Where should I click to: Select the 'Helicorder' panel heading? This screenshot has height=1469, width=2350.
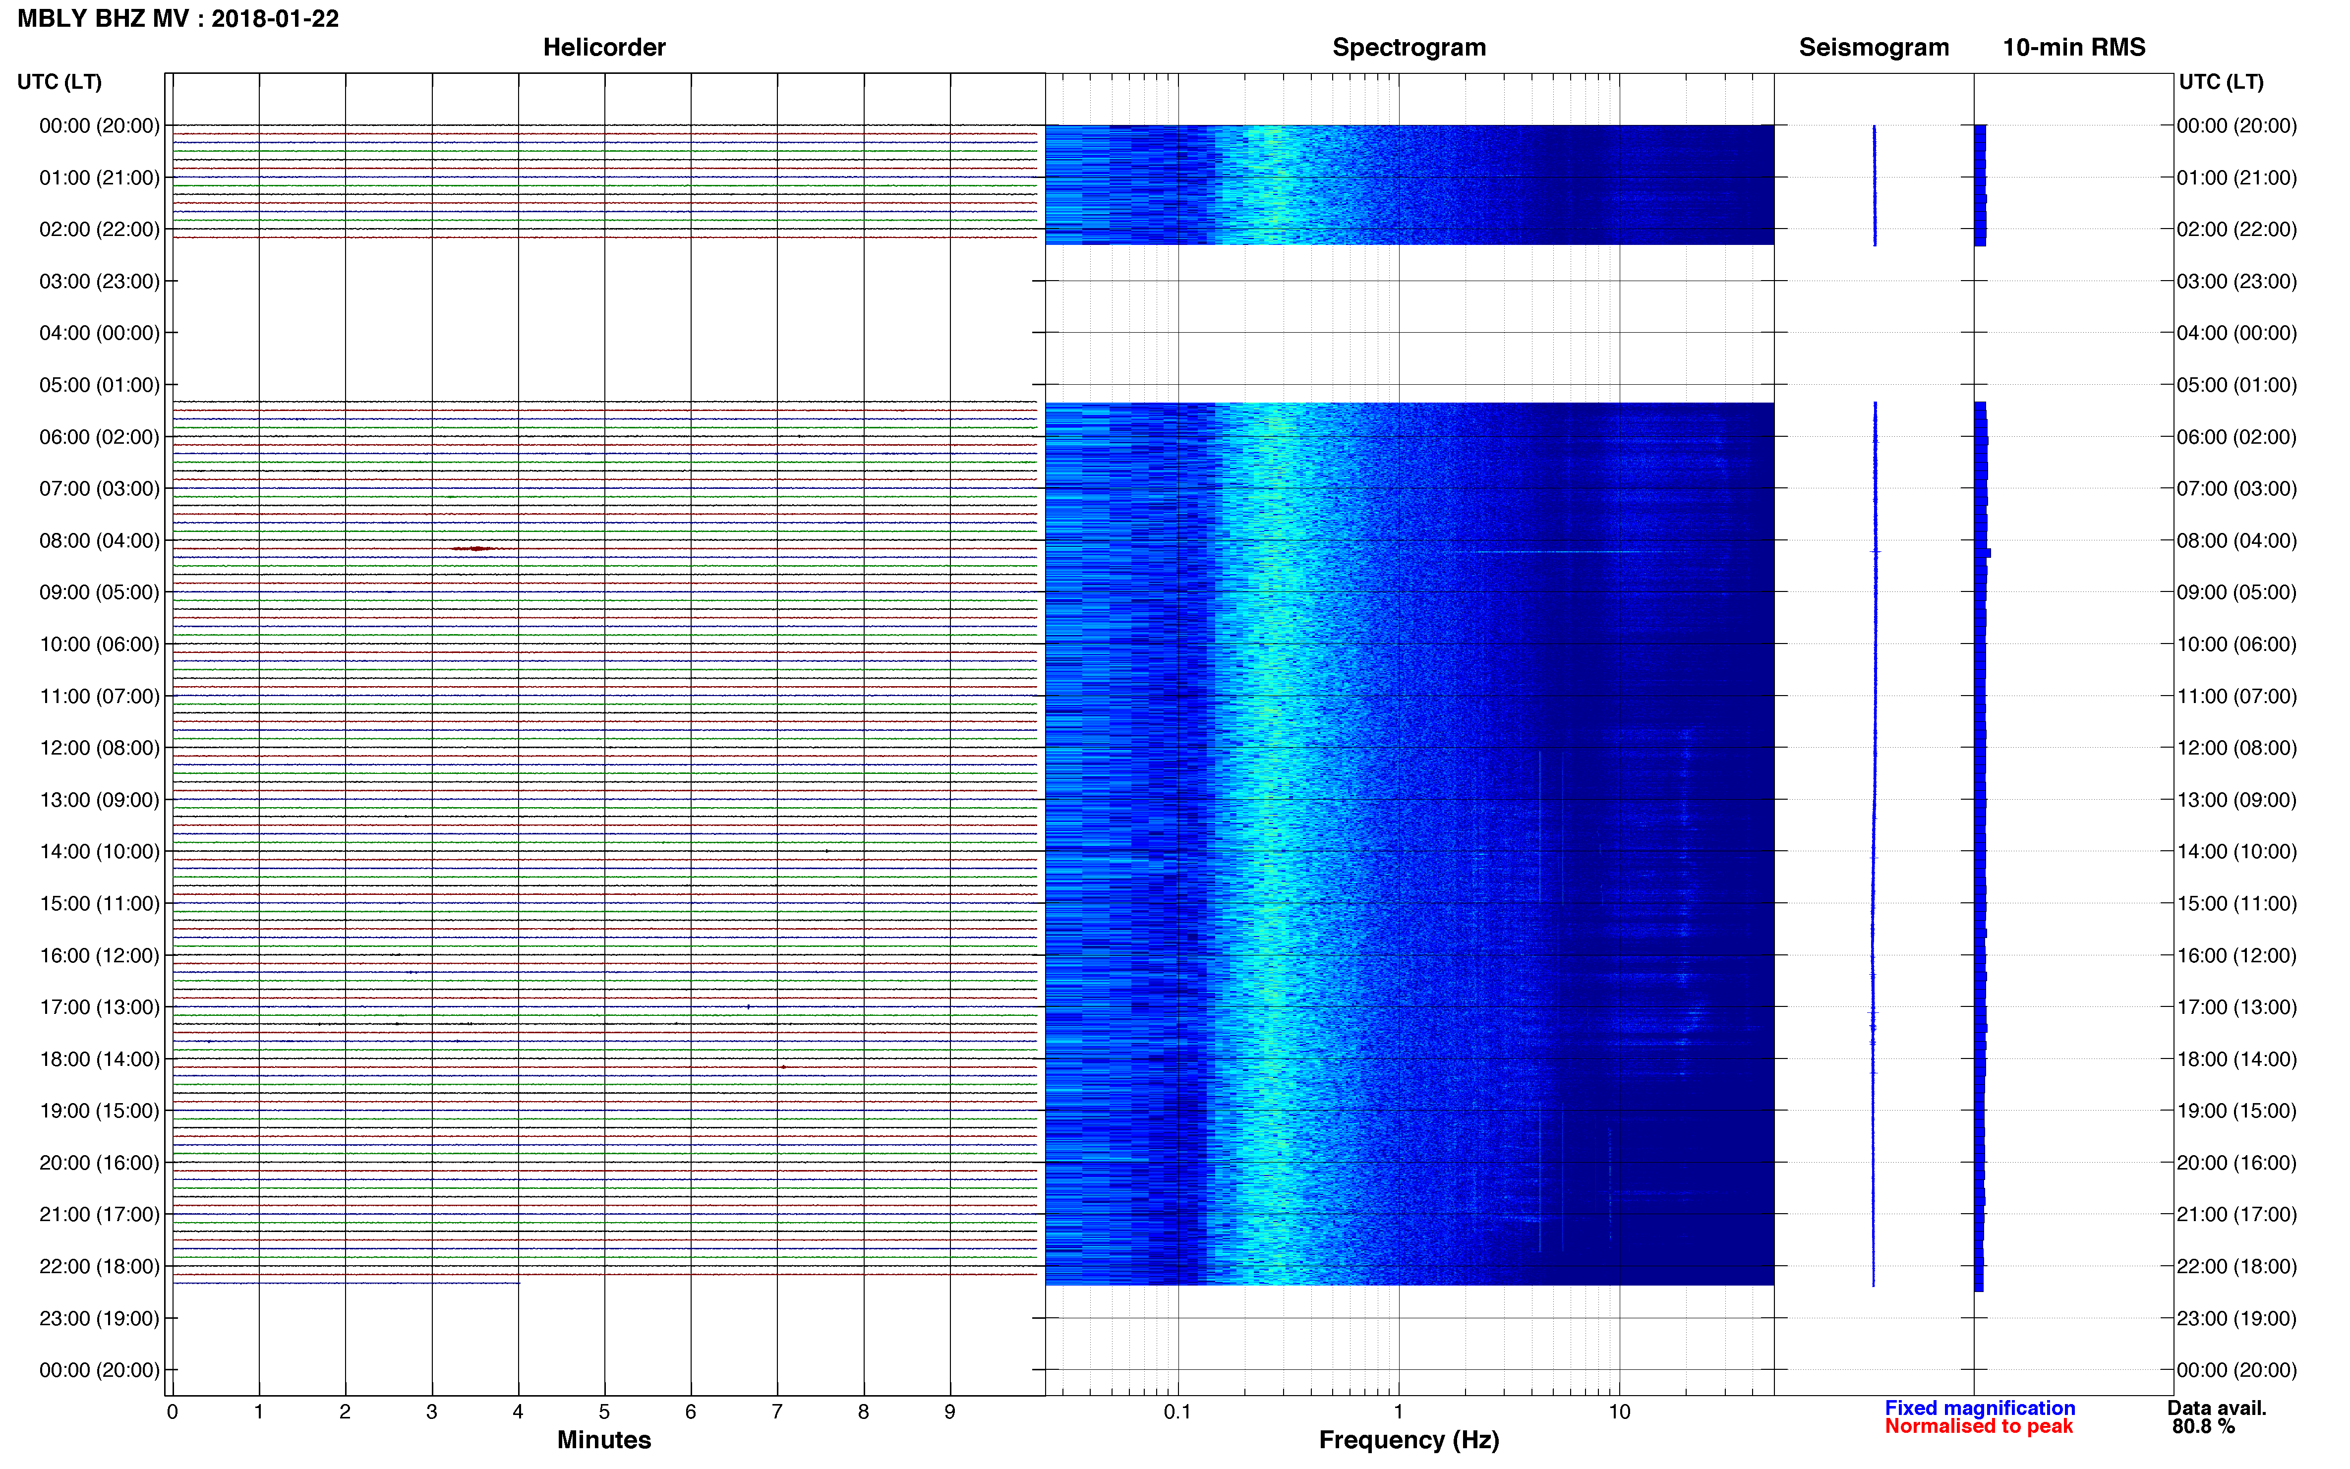click(x=604, y=48)
